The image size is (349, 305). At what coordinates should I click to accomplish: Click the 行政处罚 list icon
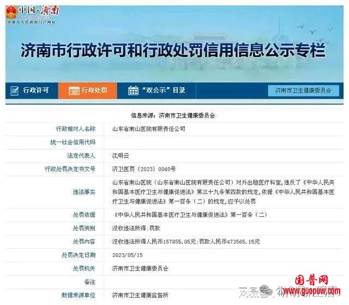[74, 91]
